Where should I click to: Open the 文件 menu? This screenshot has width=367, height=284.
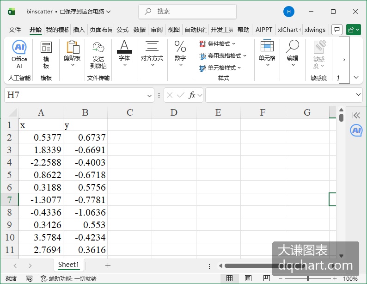pyautogui.click(x=15, y=30)
